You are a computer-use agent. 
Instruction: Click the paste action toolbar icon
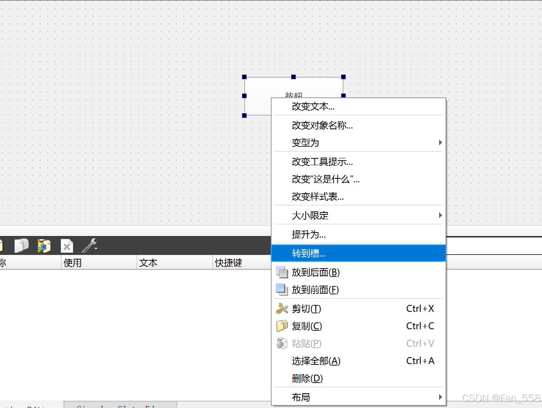point(44,245)
